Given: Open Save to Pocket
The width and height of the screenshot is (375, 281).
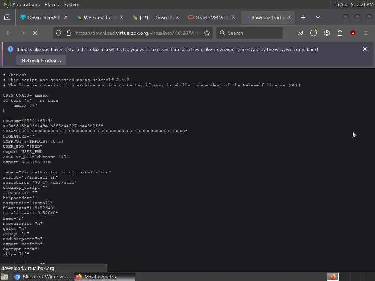Looking at the screenshot, I should click(300, 33).
